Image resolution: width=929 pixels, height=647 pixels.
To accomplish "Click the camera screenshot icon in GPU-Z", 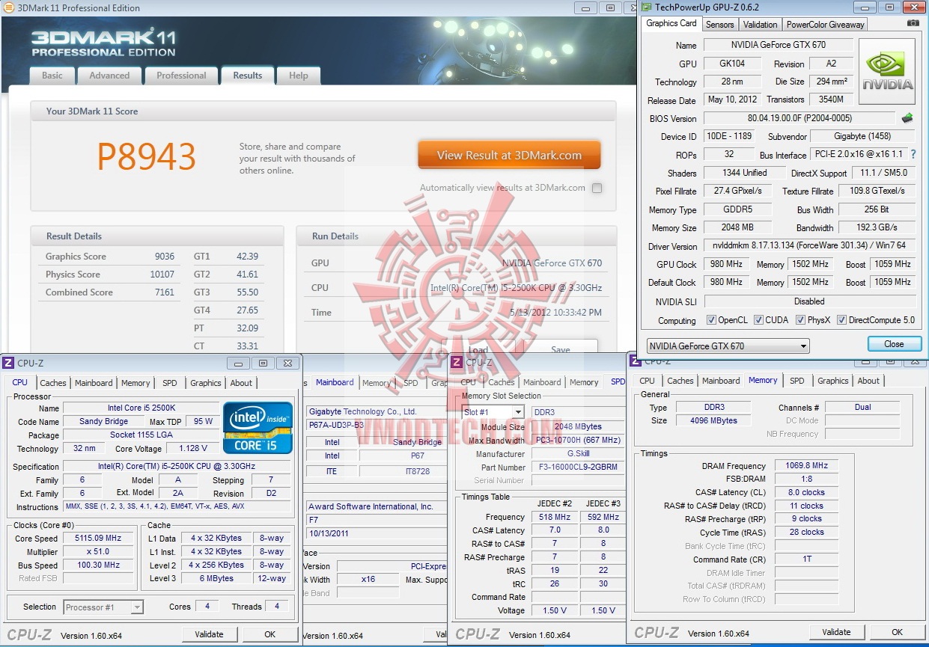I will [x=913, y=24].
